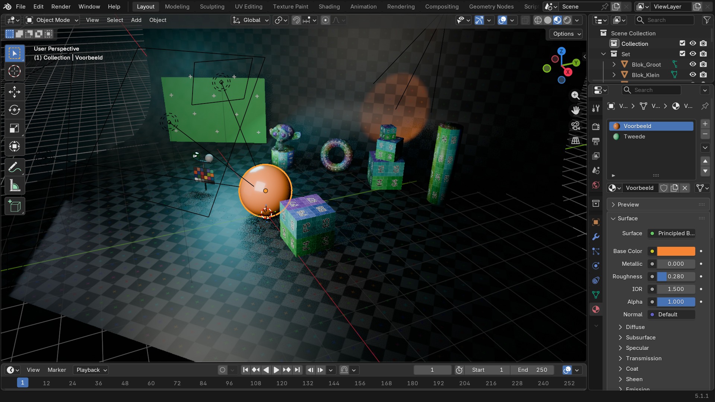
Task: Hide Blok_Groot in viewport
Action: tap(693, 64)
